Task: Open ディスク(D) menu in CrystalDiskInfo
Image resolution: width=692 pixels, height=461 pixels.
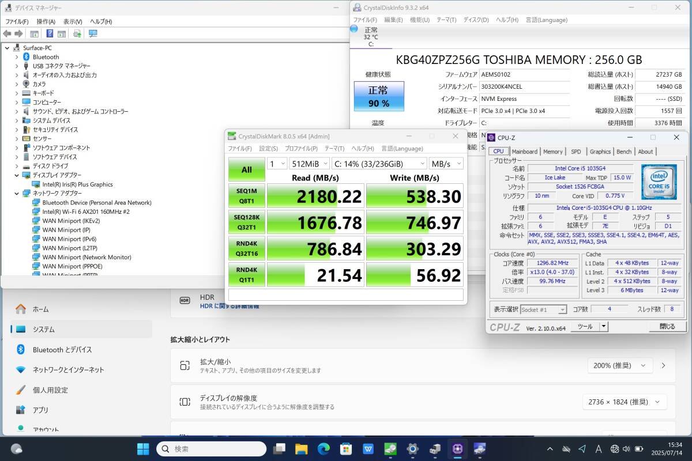Action: 476,20
